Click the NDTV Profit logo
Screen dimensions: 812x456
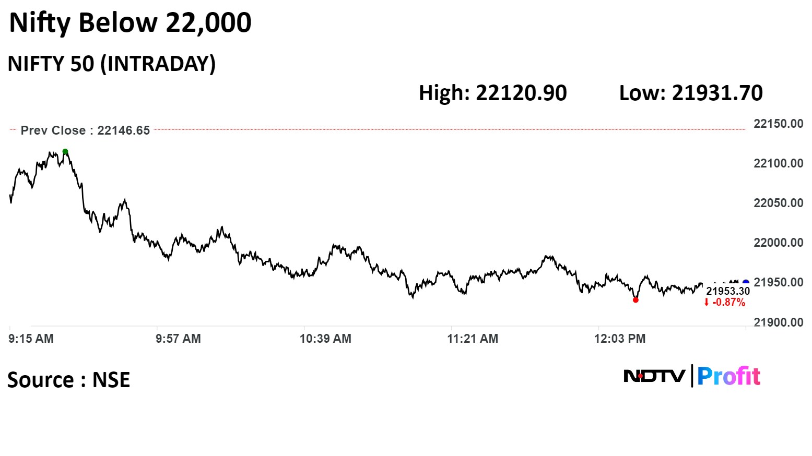(x=692, y=376)
